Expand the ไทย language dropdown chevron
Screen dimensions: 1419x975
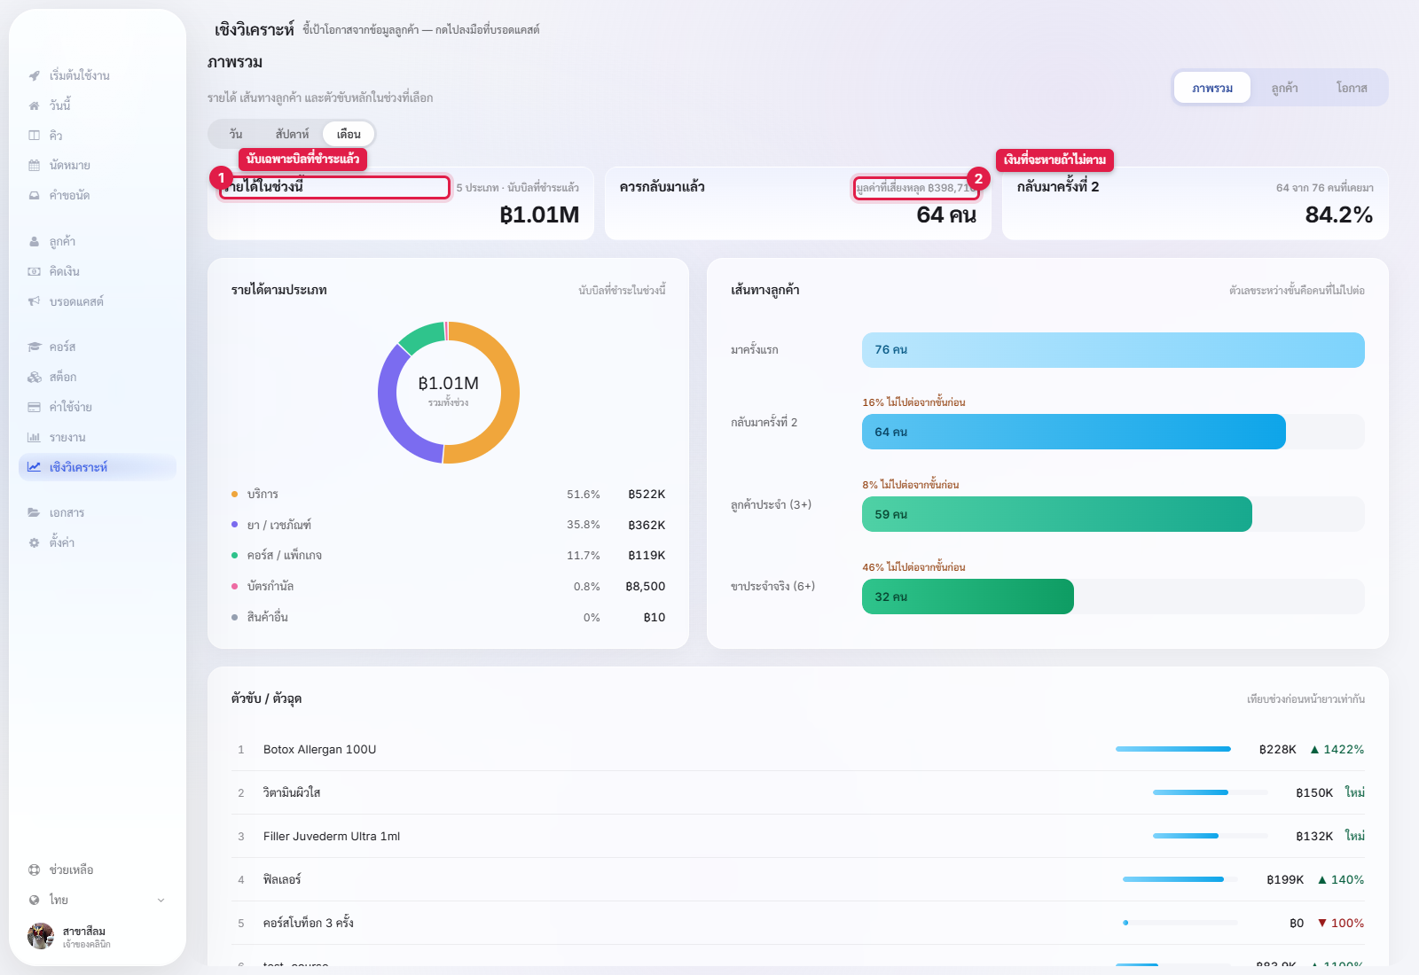point(161,900)
